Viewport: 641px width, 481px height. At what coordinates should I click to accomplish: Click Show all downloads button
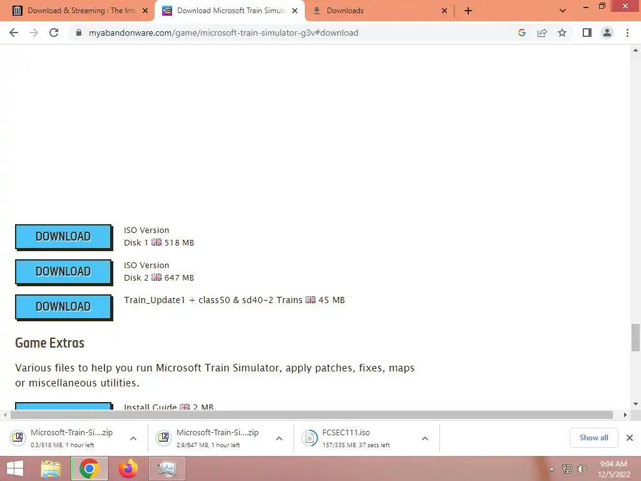[x=593, y=438]
